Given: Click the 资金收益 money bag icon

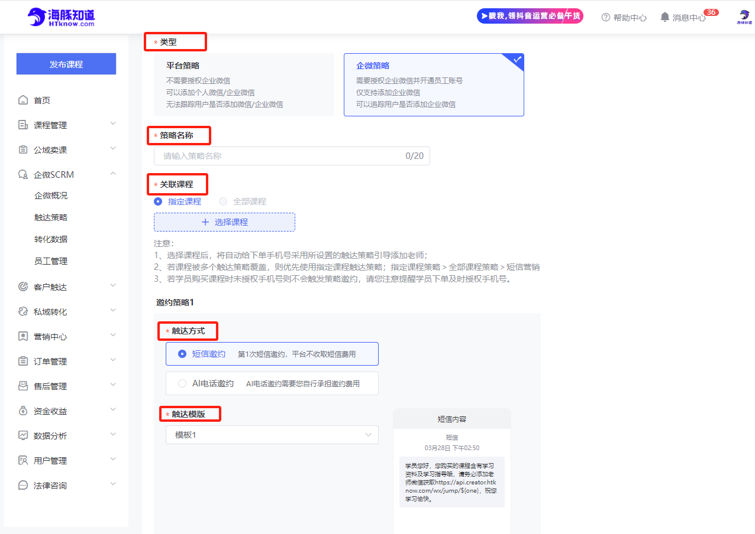Looking at the screenshot, I should pos(23,411).
